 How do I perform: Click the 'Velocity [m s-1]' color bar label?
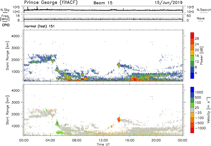tap(208, 110)
